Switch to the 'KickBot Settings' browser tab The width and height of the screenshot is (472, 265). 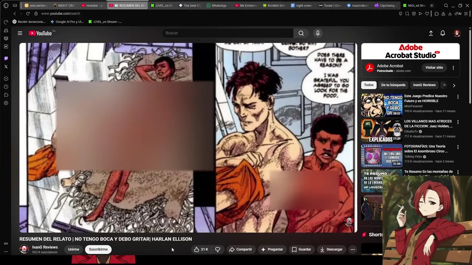pyautogui.click(x=274, y=6)
